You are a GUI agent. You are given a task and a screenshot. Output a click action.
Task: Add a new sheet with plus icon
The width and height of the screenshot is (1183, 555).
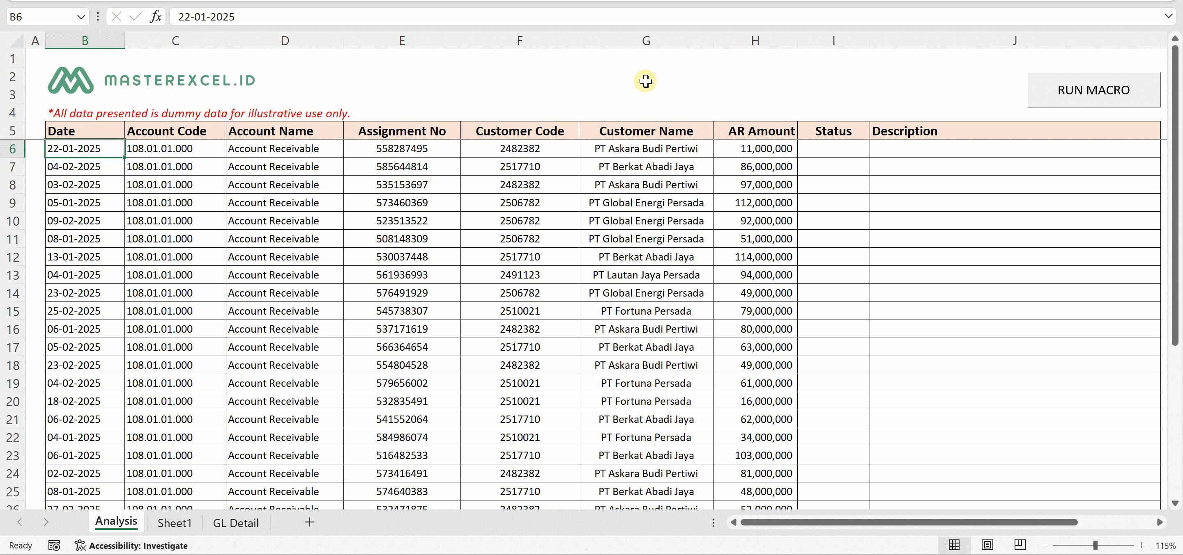coord(310,522)
